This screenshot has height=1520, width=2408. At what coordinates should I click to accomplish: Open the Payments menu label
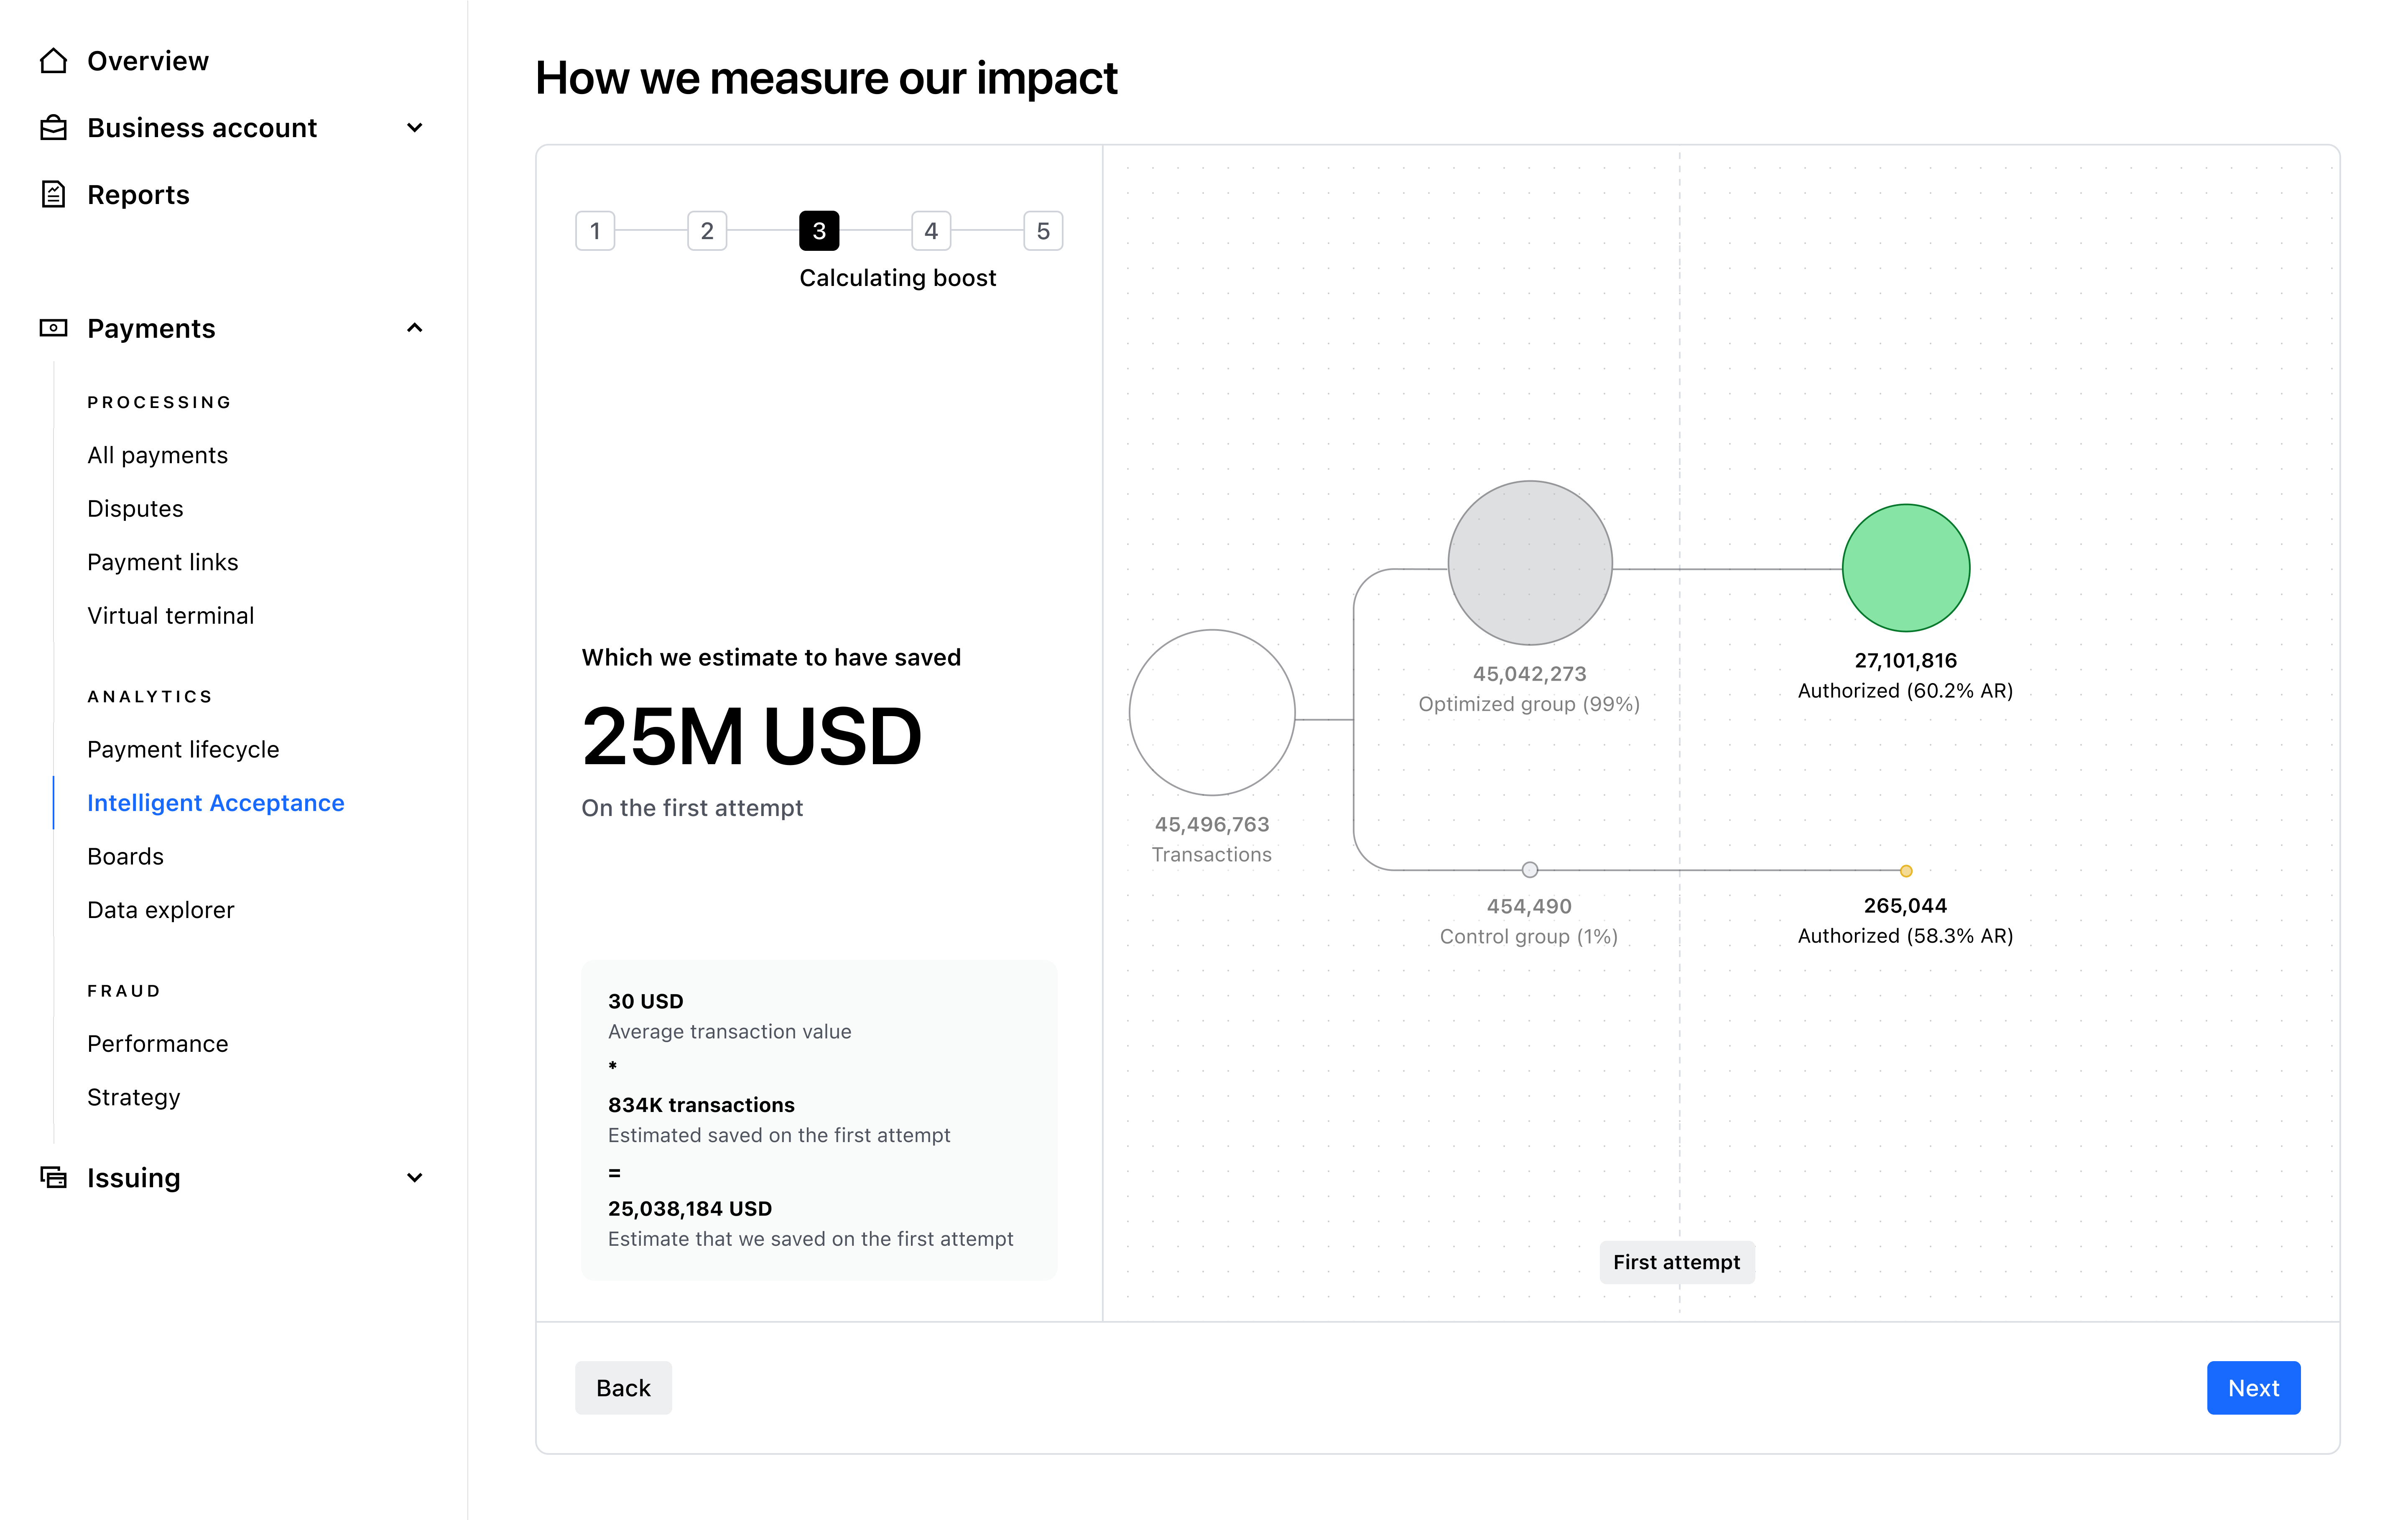click(x=151, y=328)
